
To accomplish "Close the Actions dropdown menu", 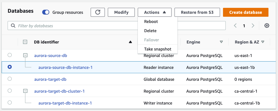I will pyautogui.click(x=154, y=12).
